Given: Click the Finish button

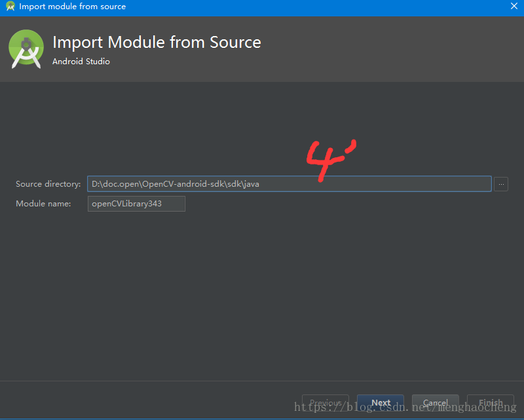Looking at the screenshot, I should pos(490,402).
